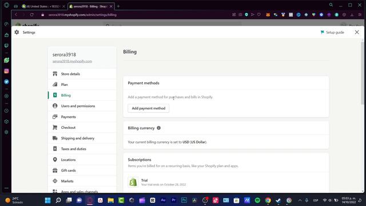Open the Shipping and delivery truck icon

(x=55, y=138)
